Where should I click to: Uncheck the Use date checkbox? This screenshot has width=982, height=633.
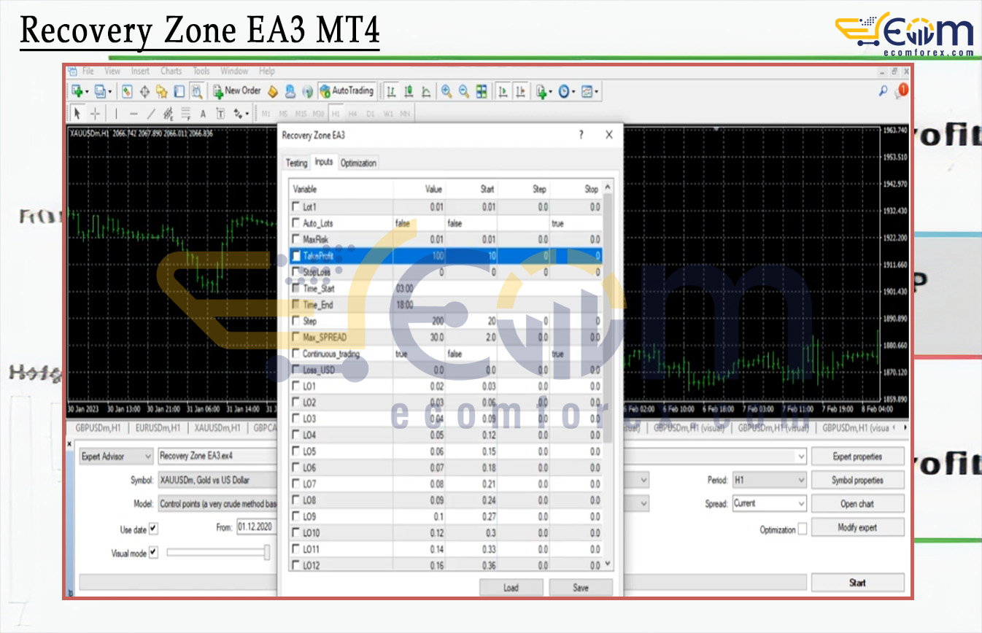coord(153,529)
